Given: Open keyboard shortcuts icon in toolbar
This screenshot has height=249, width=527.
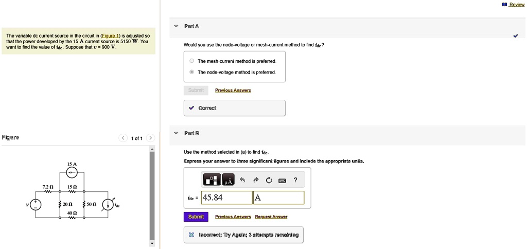Looking at the screenshot, I should [x=282, y=181].
